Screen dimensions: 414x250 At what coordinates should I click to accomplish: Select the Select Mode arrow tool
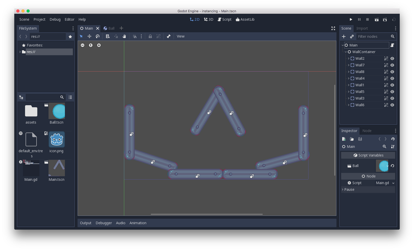point(81,36)
